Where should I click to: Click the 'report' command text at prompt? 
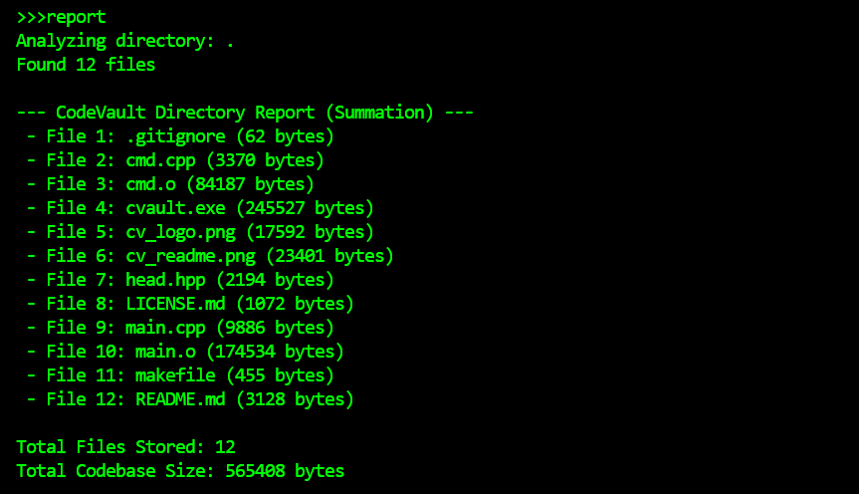pyautogui.click(x=76, y=17)
